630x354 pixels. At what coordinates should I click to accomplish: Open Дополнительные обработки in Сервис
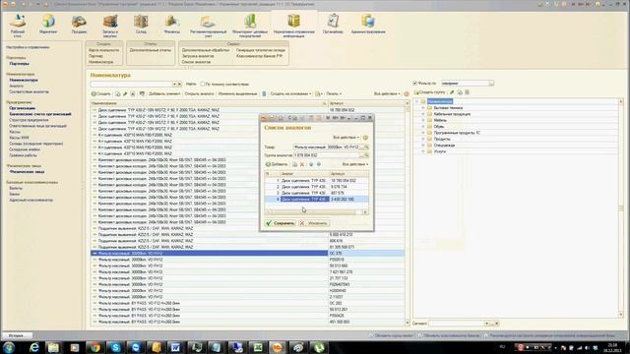(206, 50)
